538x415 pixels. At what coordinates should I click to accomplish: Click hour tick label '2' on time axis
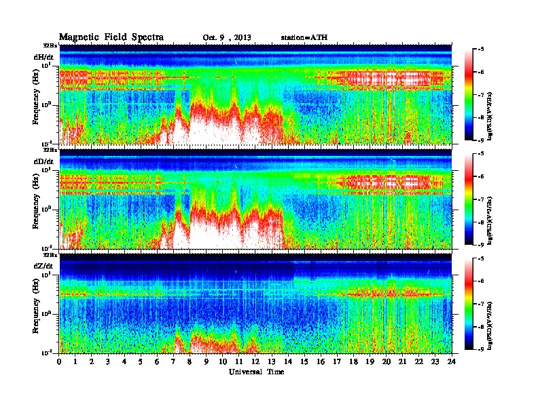click(92, 361)
